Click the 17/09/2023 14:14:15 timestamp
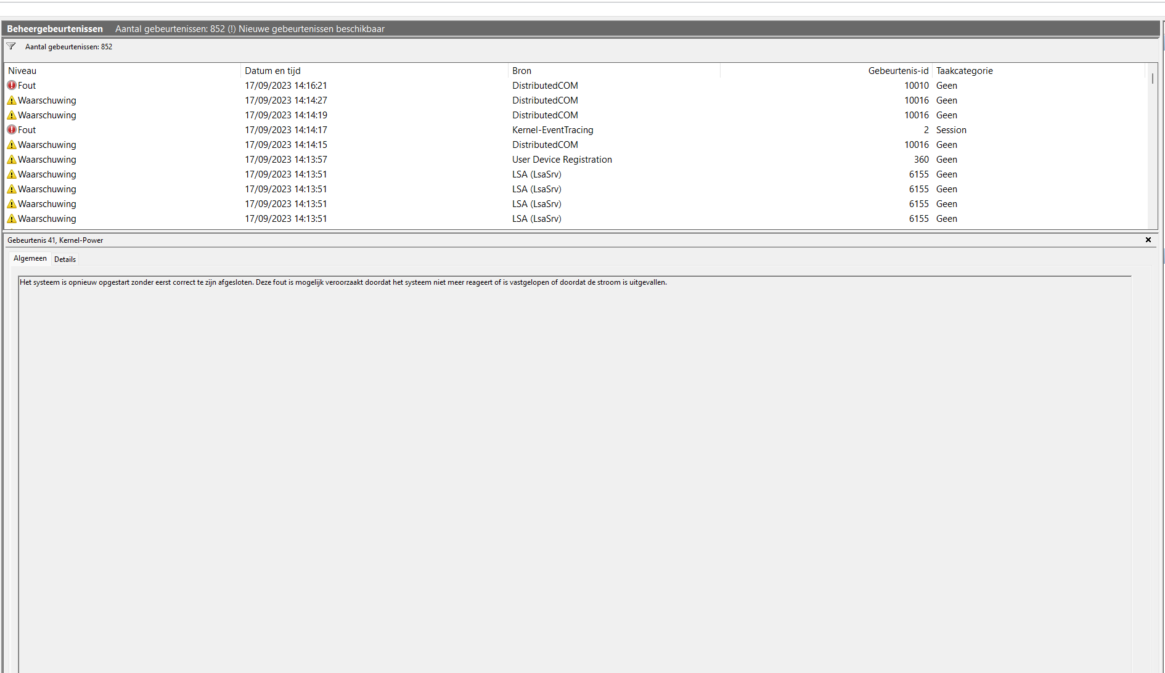 (x=286, y=145)
